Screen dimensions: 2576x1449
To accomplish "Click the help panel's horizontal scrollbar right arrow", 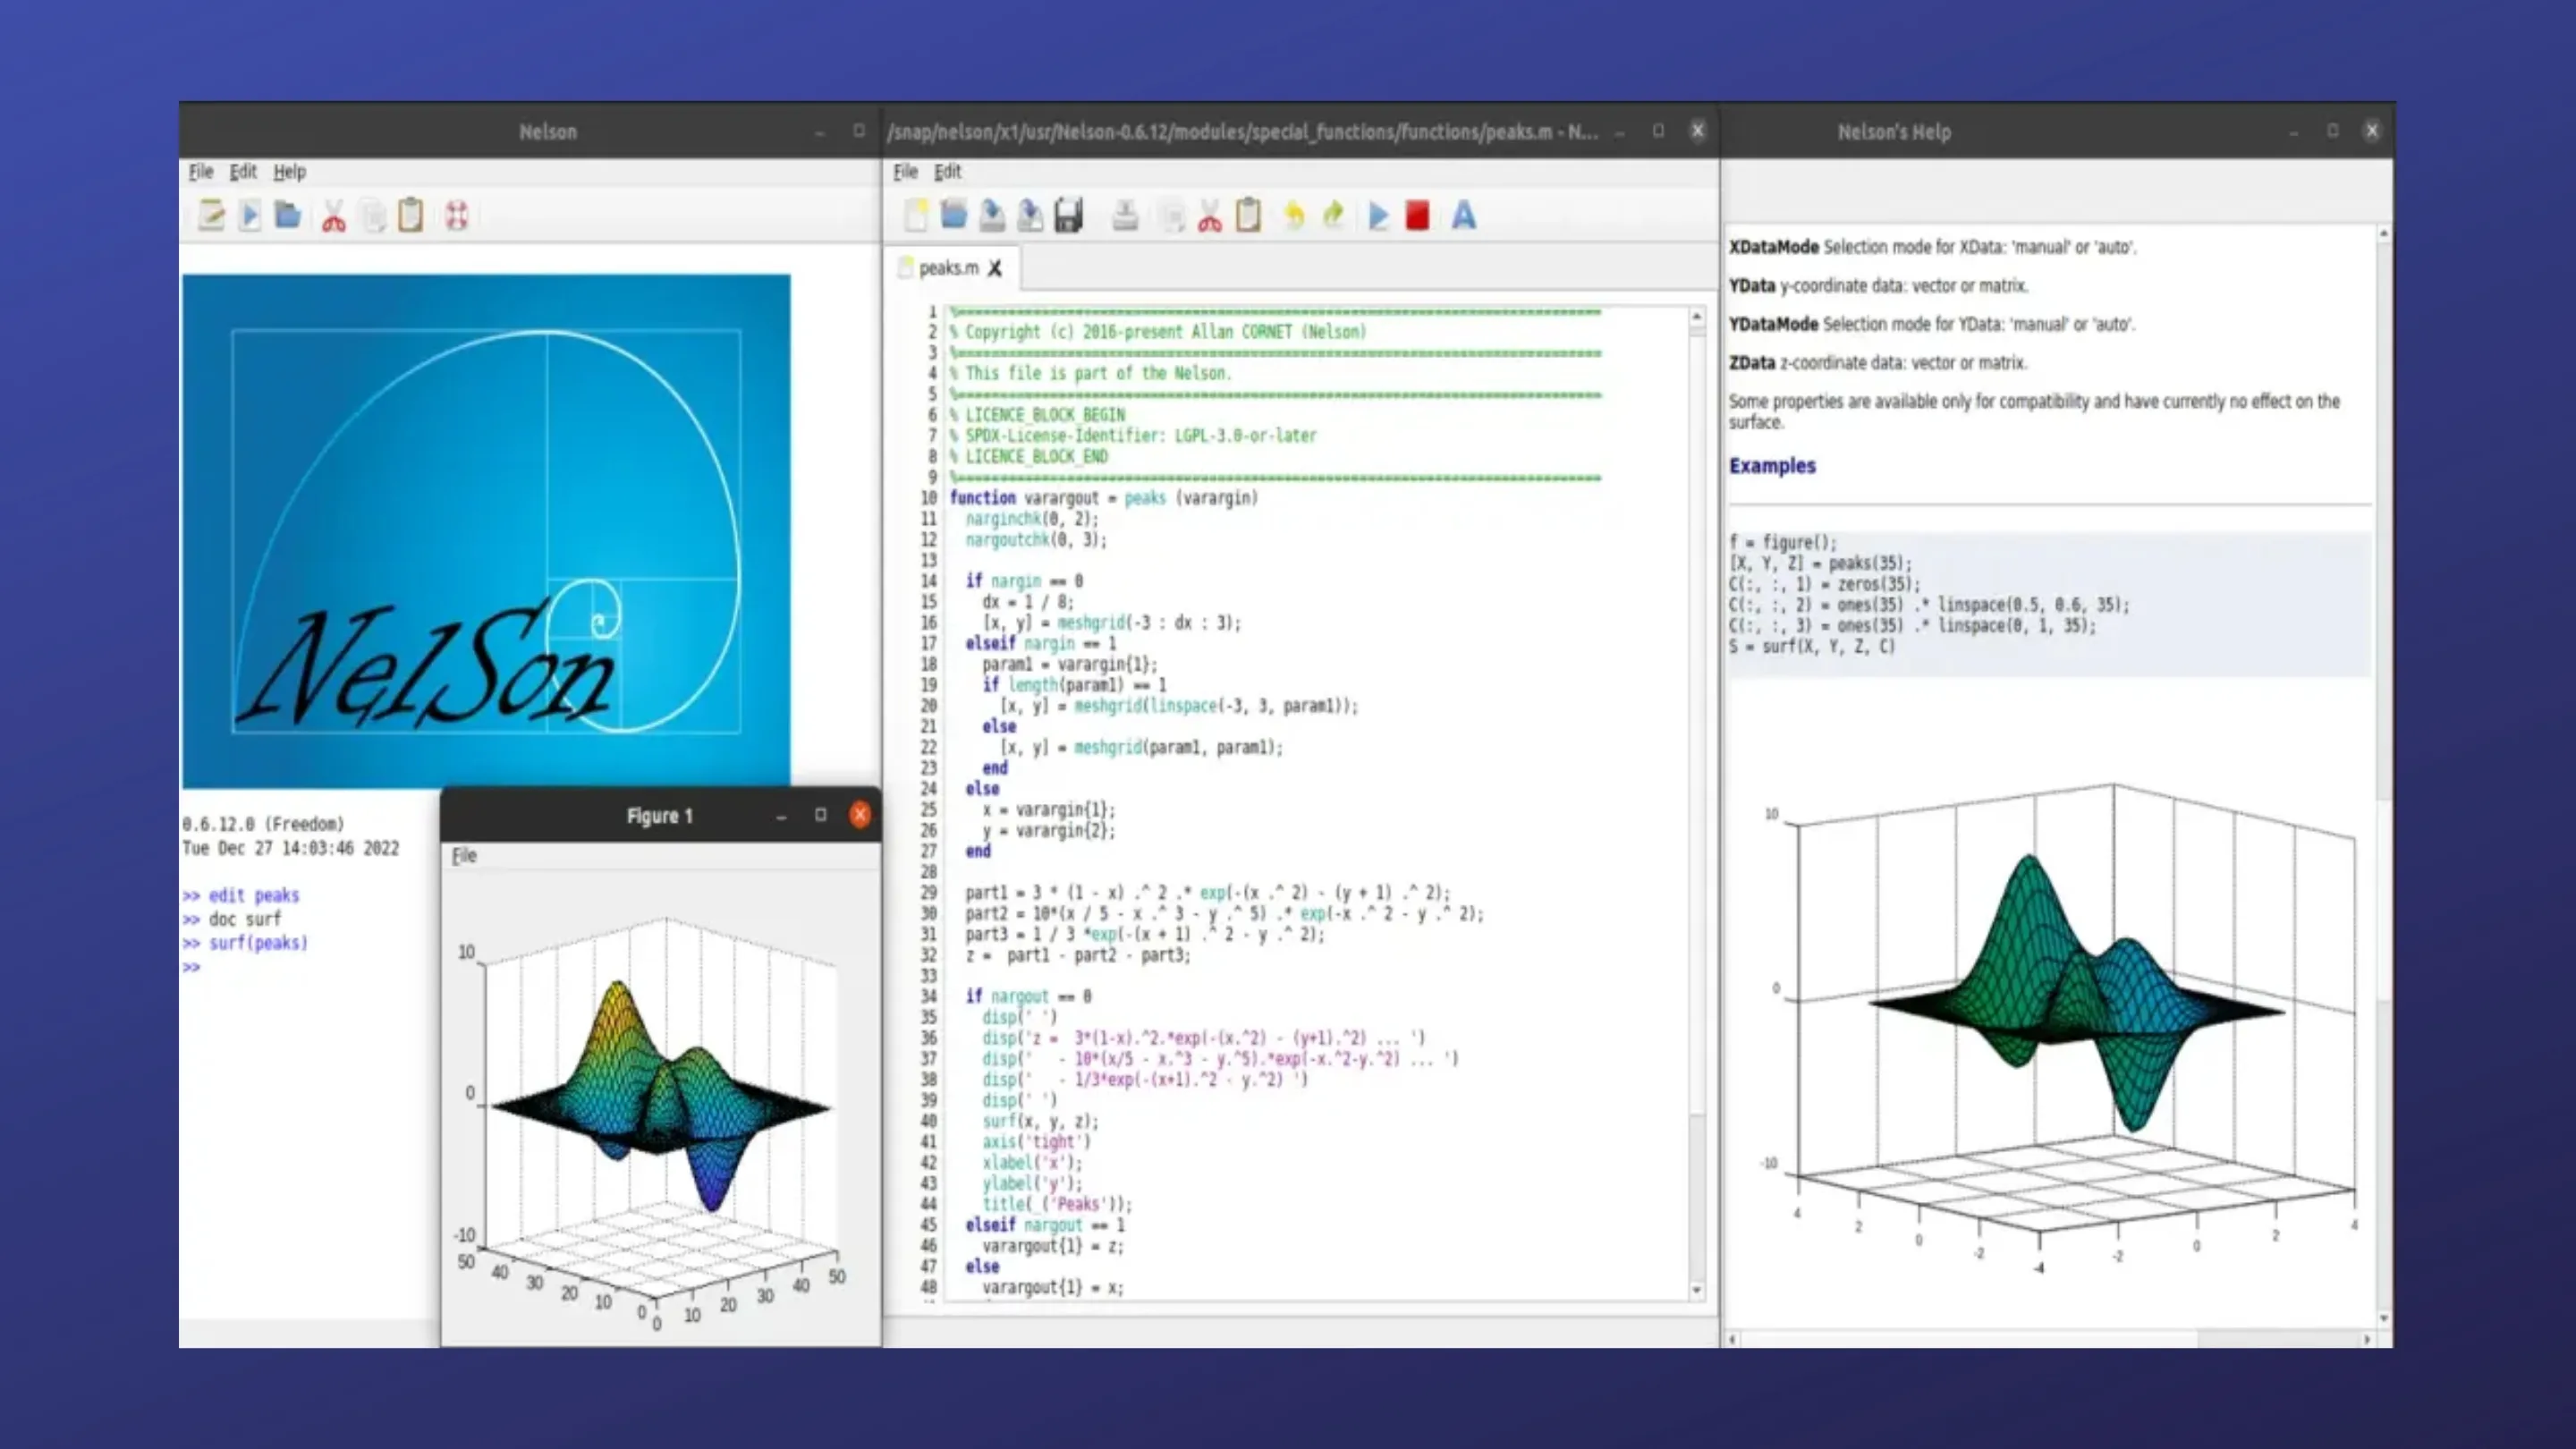I will pos(2367,1339).
